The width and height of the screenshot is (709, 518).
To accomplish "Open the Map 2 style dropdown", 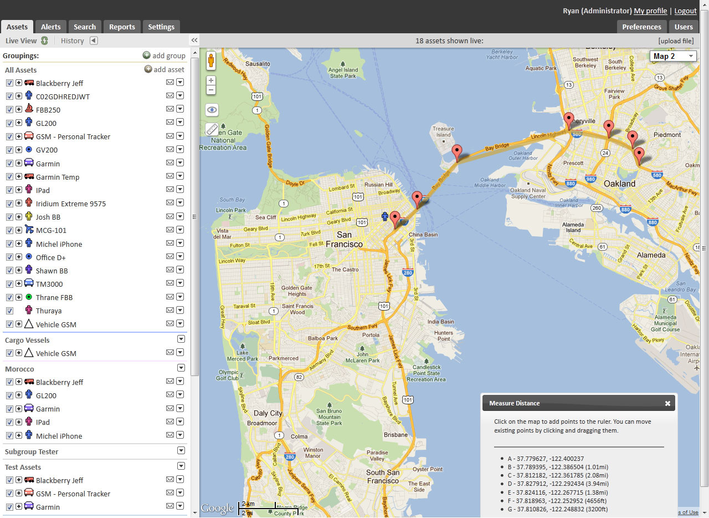I will pos(672,56).
